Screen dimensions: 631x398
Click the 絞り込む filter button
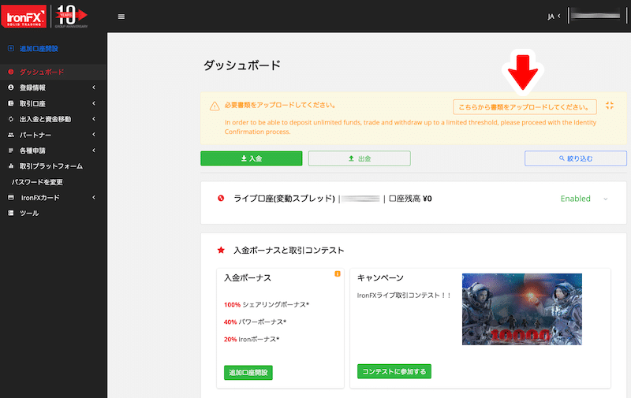[x=576, y=158]
